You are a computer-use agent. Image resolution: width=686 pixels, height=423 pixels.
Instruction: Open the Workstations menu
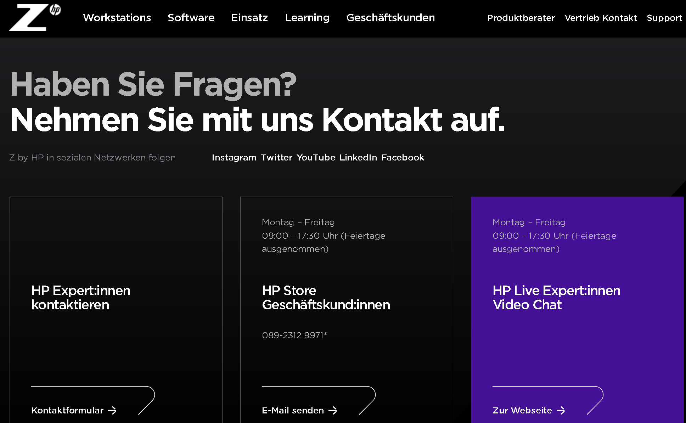(x=117, y=18)
